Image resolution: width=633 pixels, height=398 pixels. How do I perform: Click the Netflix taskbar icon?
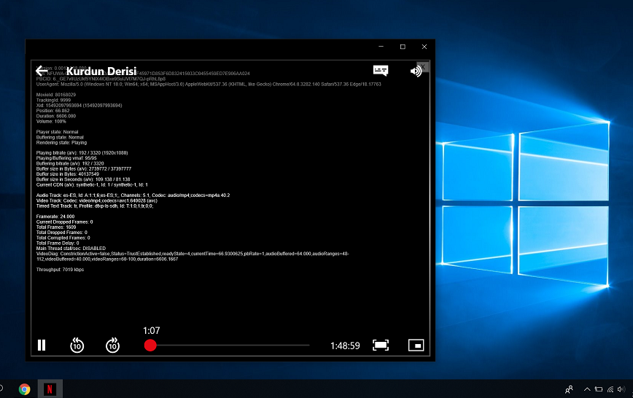click(50, 389)
